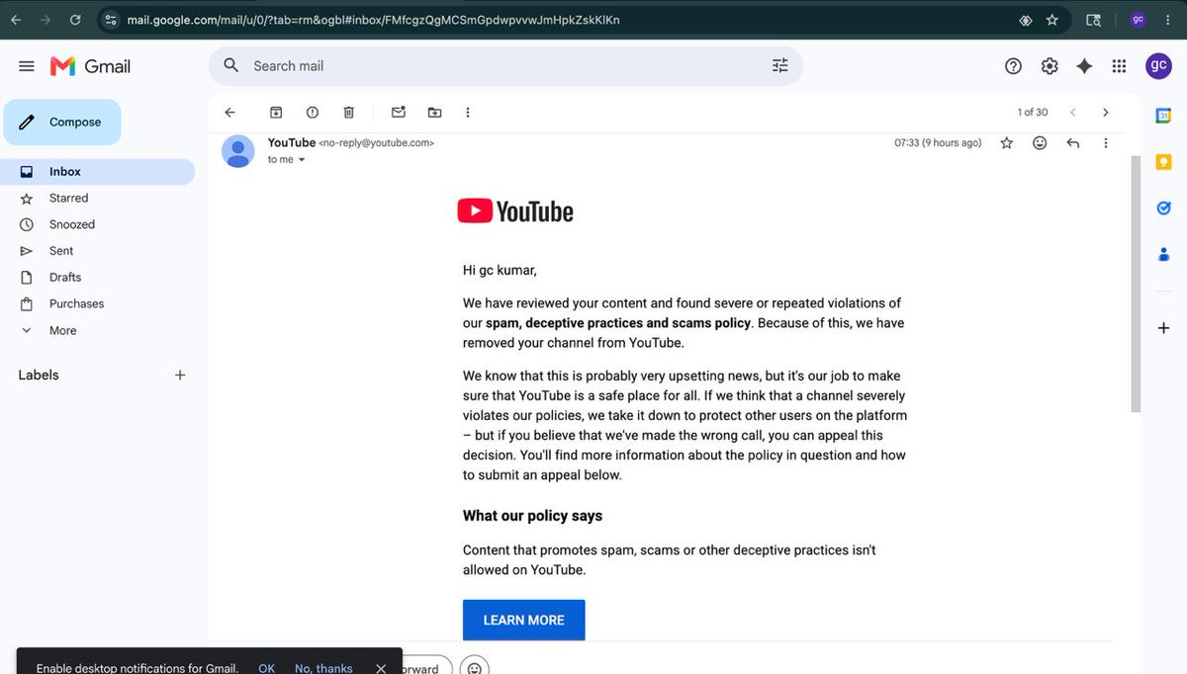Add an emoji reaction to the email
Screen dimensions: 1187x674
1040,143
